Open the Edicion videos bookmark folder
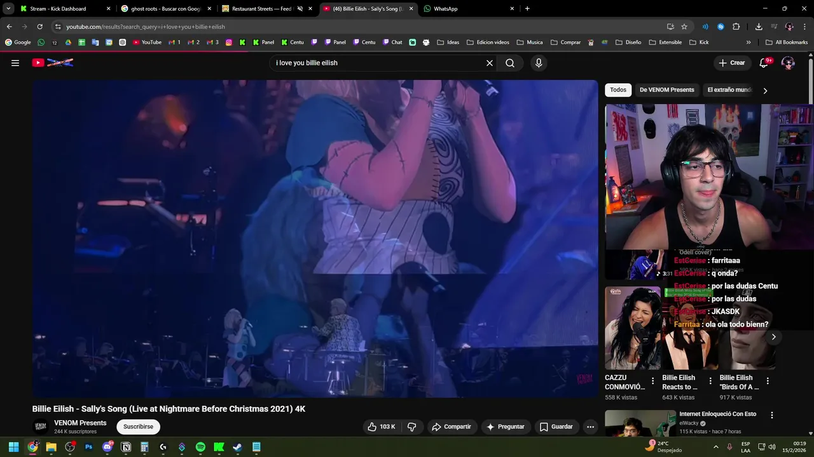 coord(488,43)
